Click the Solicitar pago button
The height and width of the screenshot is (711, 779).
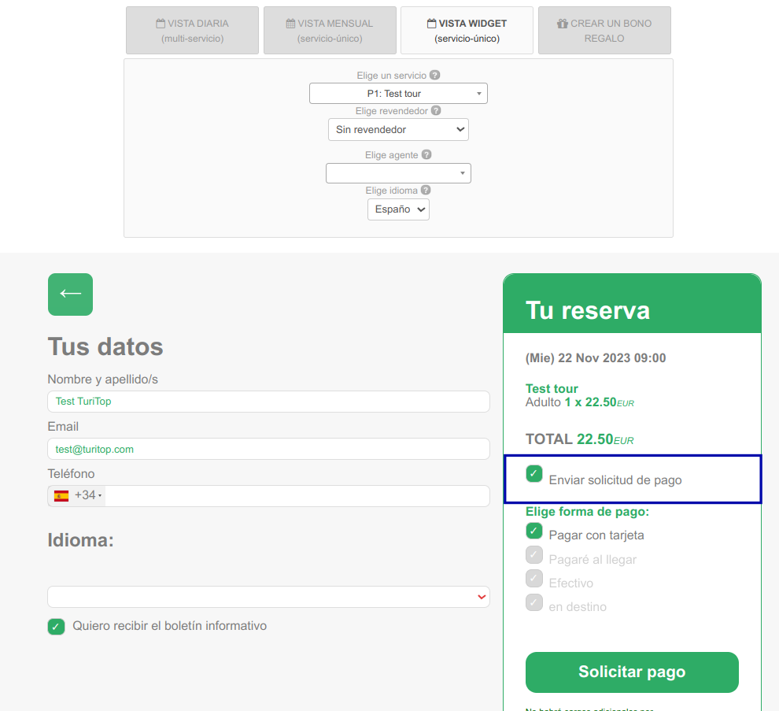coord(632,672)
